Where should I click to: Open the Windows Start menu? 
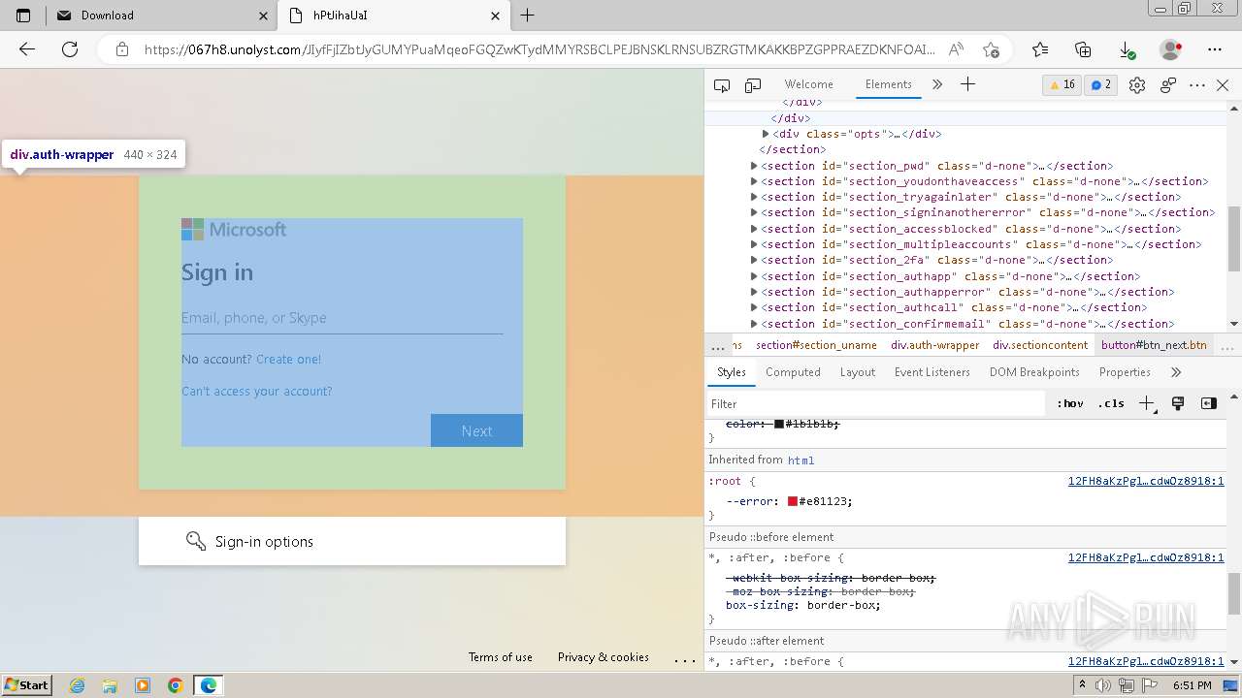point(26,685)
